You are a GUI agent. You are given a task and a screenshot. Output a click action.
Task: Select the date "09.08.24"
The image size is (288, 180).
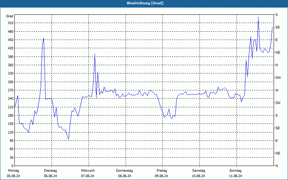click(161, 176)
